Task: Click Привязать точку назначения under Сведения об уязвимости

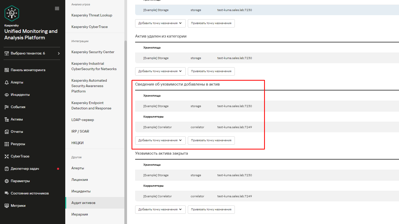Action: coord(211,140)
